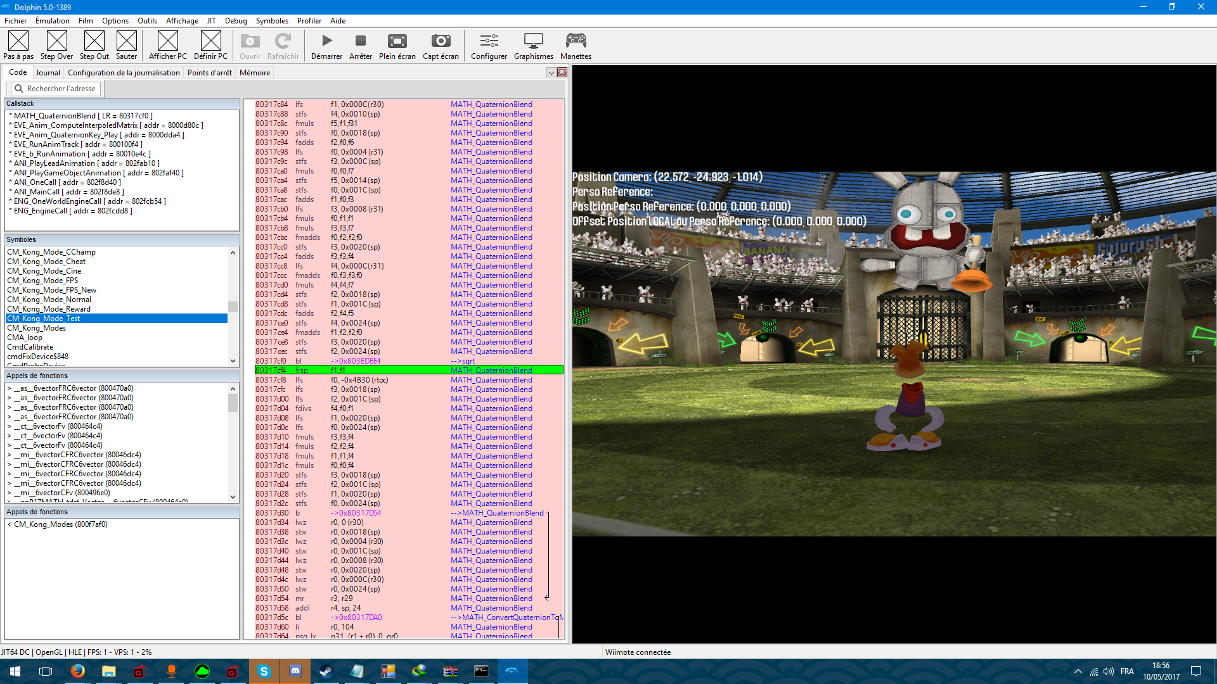Select EVE_RunAnimTrack in the Callstack list

pos(46,144)
